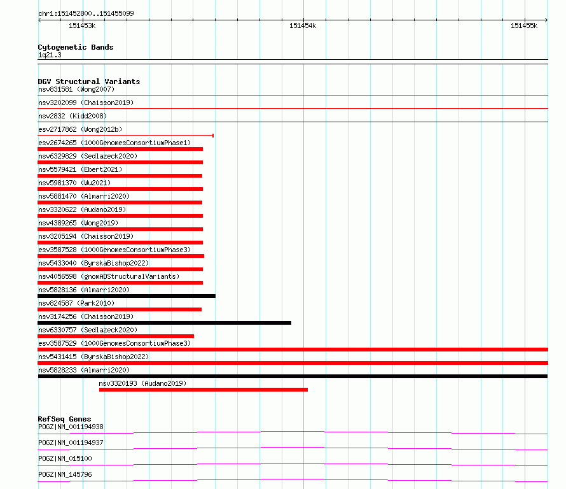
Task: Click the ruler's left arrow end
Action: [39, 20]
